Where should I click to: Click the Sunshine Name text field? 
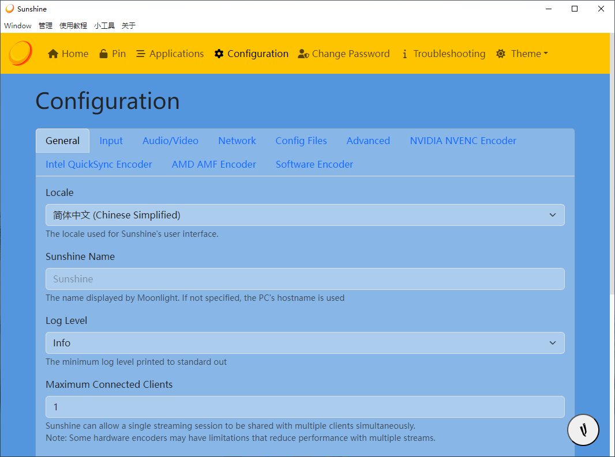(x=305, y=279)
